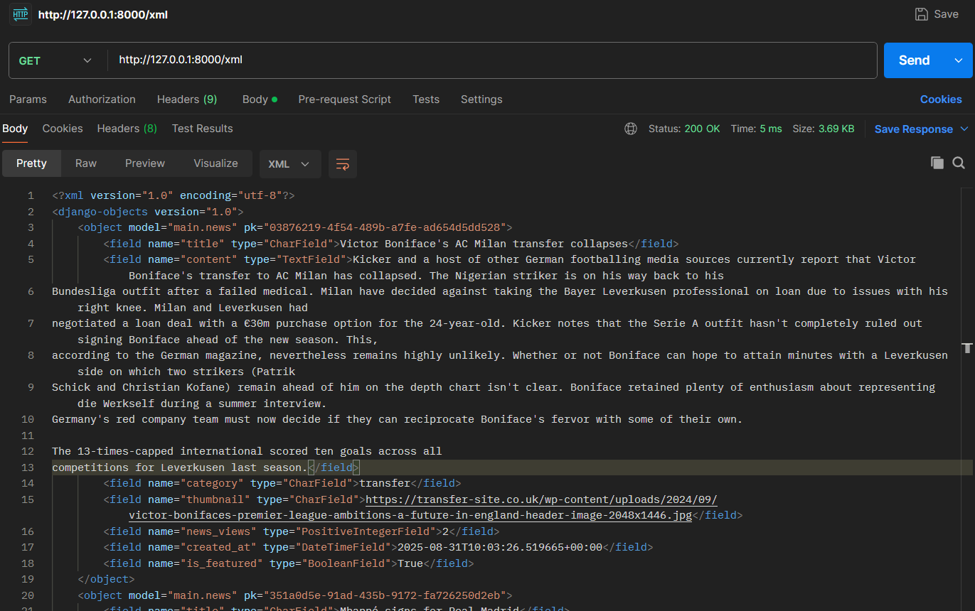Expand the Save Response dropdown chevron

point(964,129)
